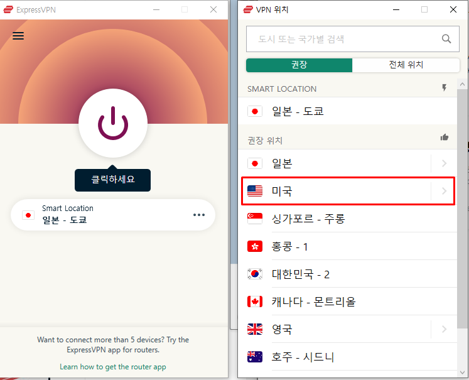Click the 클릭하세요 tooltip
The width and height of the screenshot is (469, 380).
113,180
